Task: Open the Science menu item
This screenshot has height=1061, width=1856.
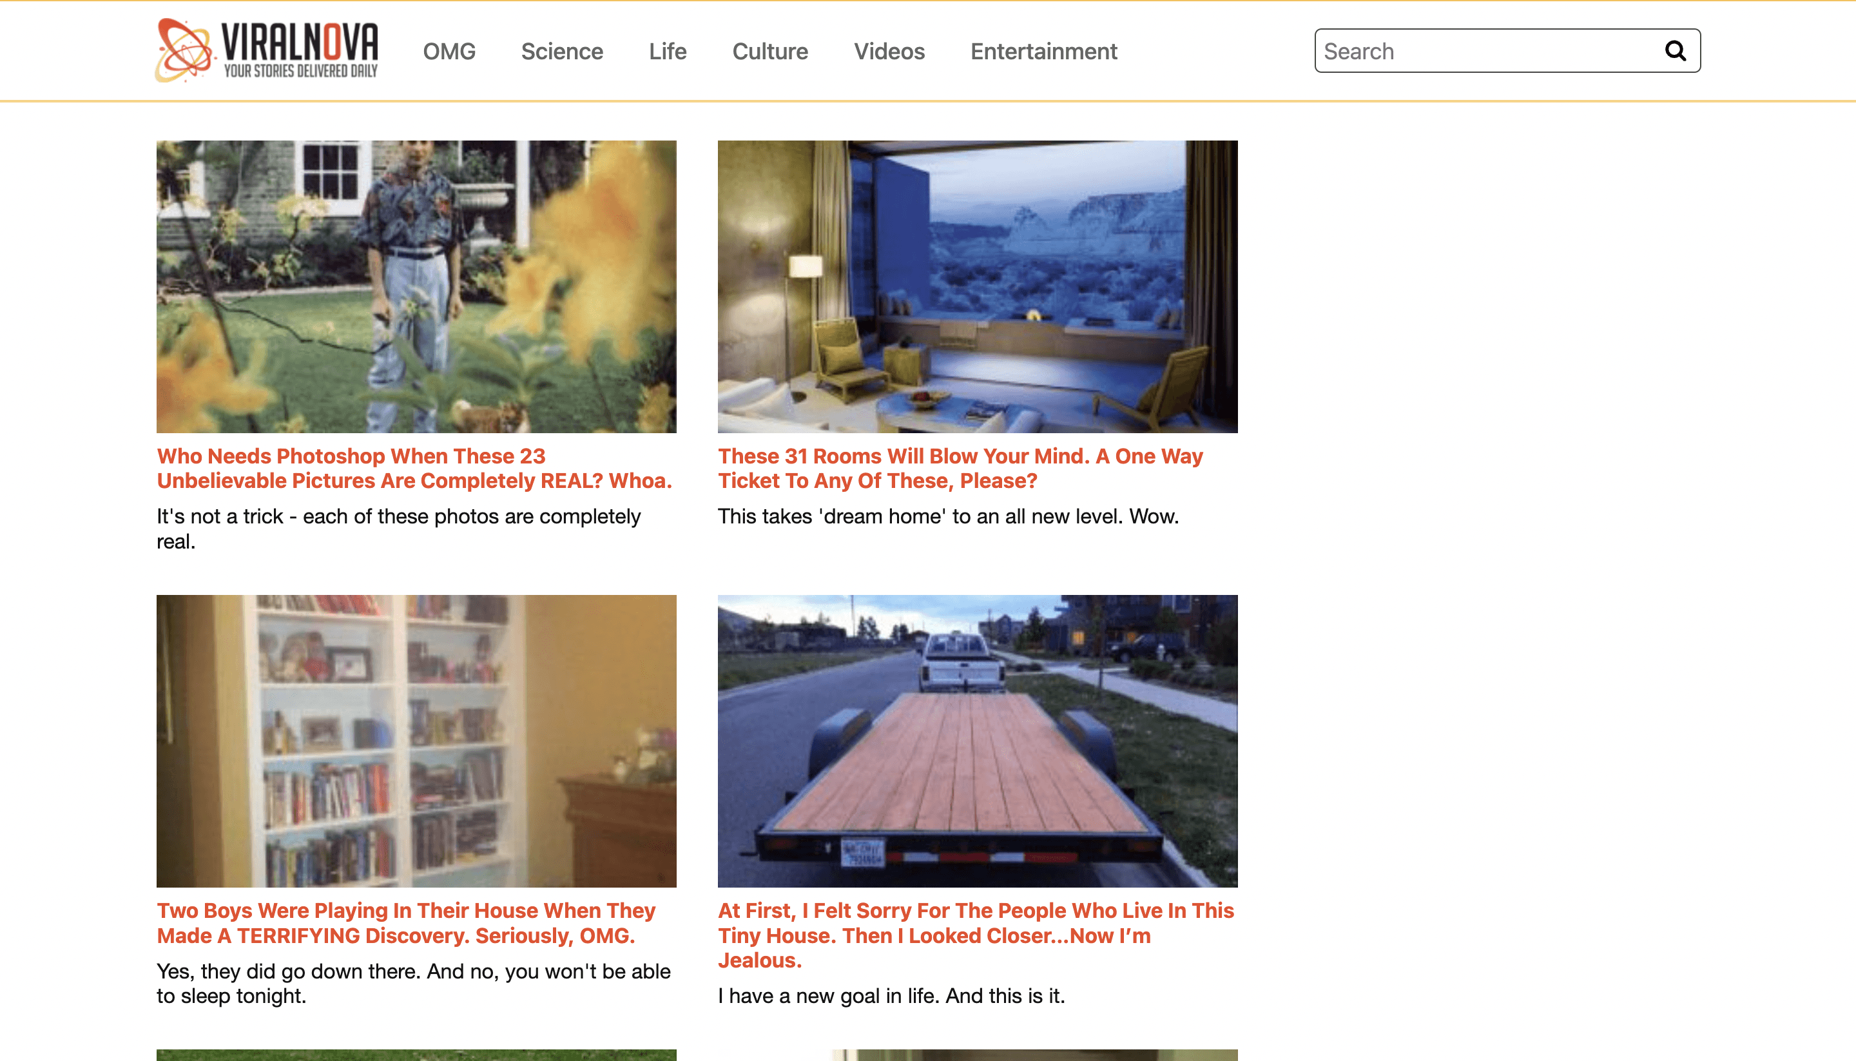Action: (561, 52)
